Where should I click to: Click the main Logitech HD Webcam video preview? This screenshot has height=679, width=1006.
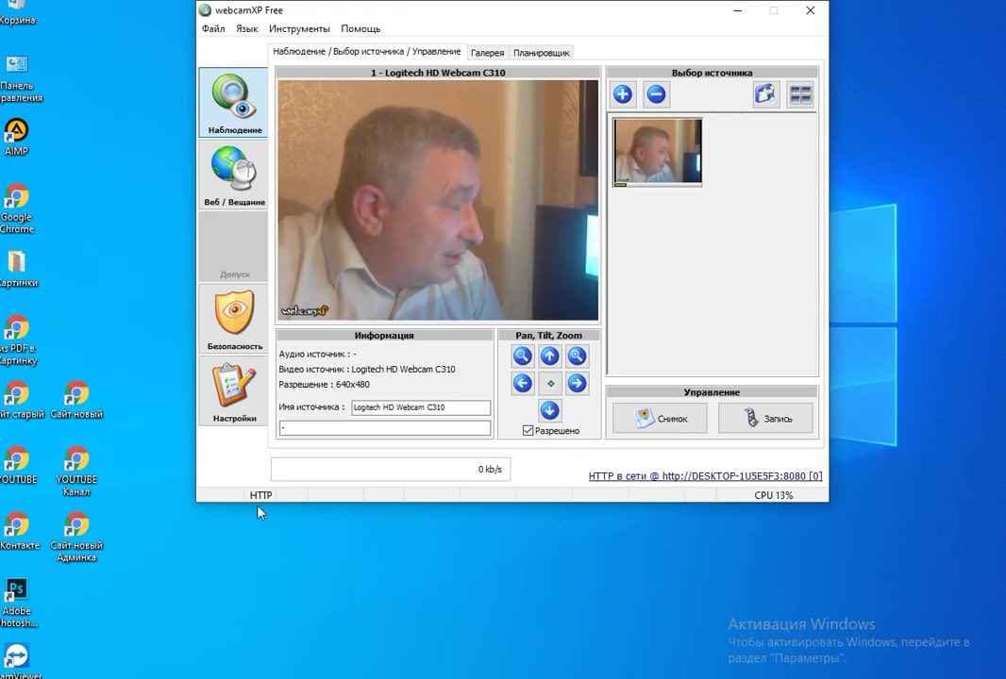point(438,200)
